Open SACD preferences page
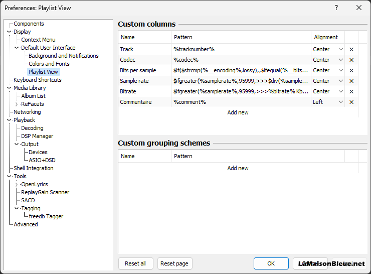This screenshot has height=274, width=371. pos(28,200)
